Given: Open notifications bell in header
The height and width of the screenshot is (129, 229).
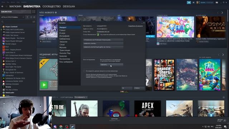Looking at the screenshot, I should click(x=194, y=3).
